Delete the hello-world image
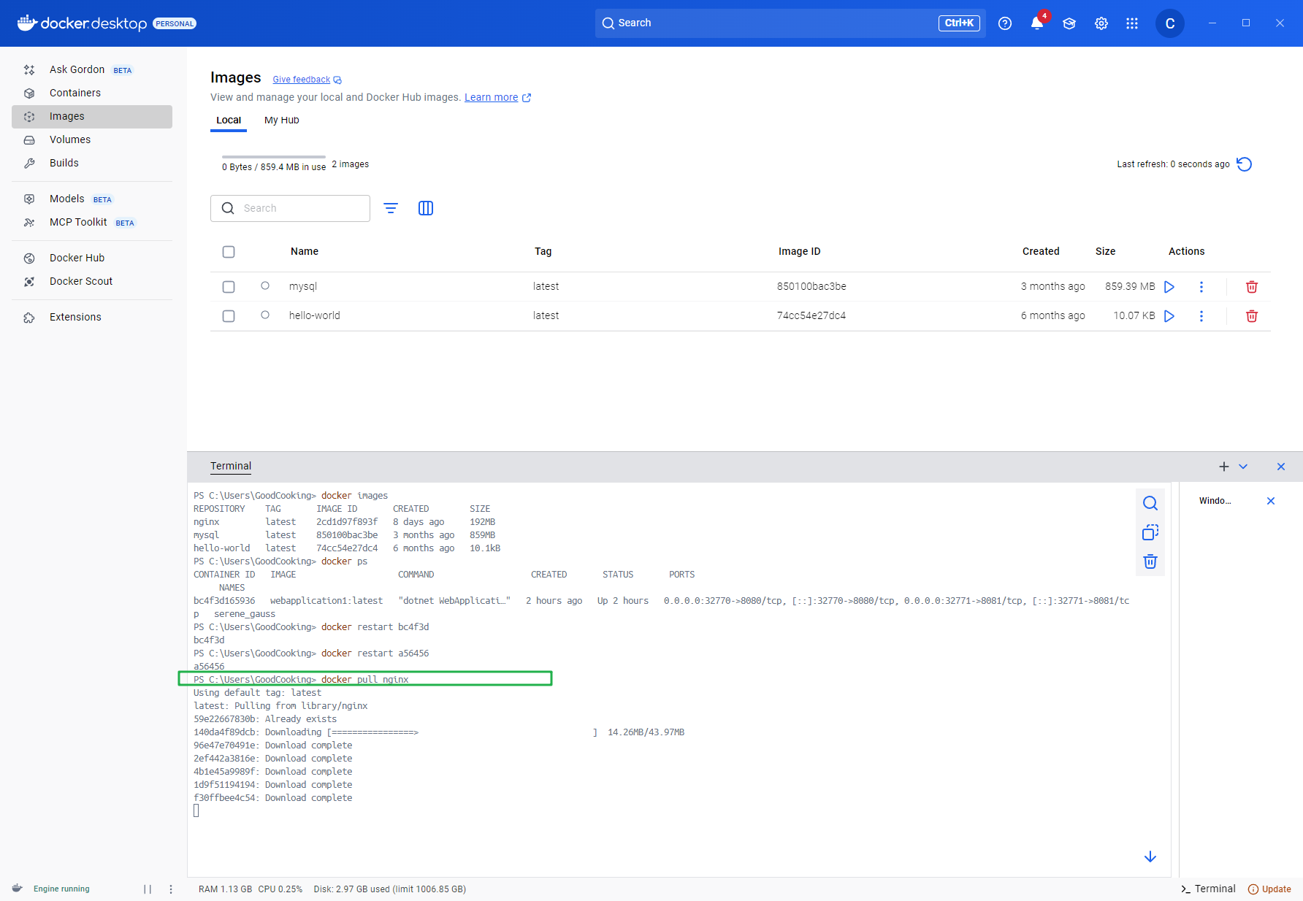Image resolution: width=1303 pixels, height=901 pixels. (x=1252, y=316)
